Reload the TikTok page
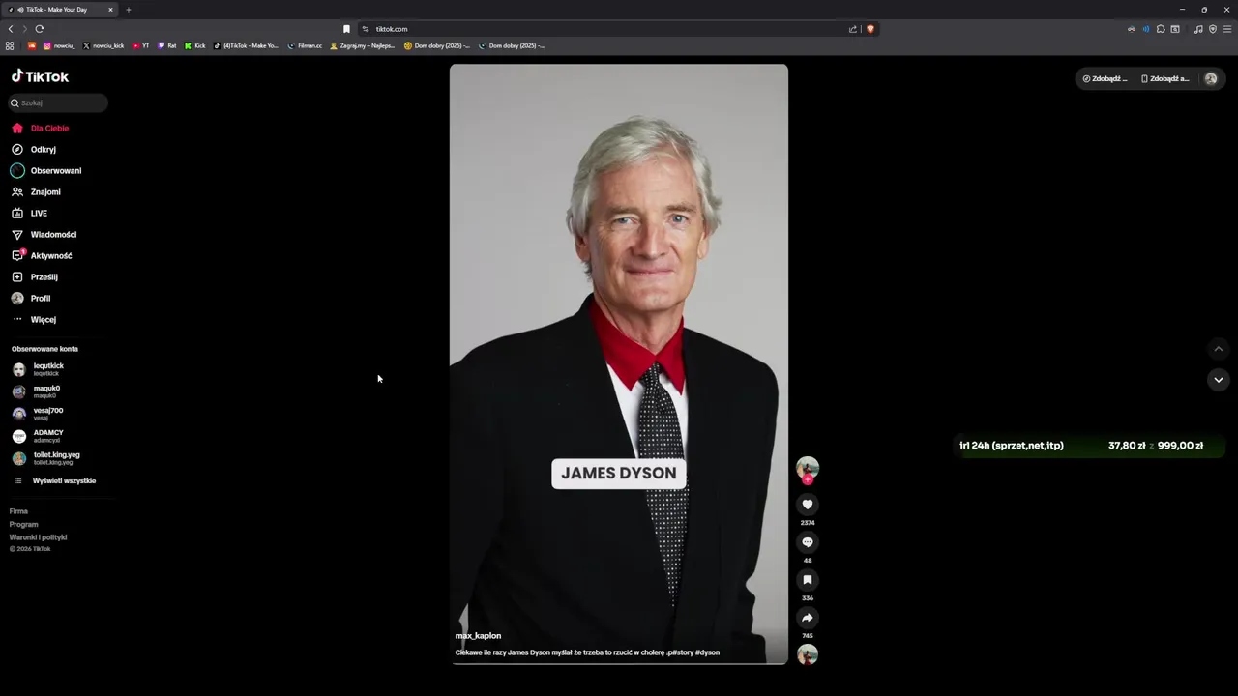This screenshot has width=1238, height=696. point(40,29)
